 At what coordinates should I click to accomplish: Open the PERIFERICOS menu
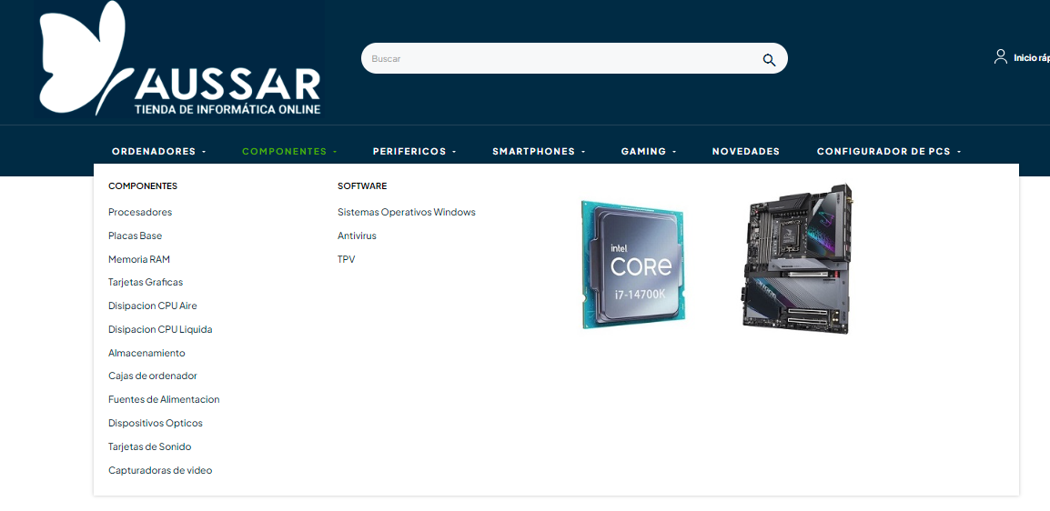coord(409,151)
